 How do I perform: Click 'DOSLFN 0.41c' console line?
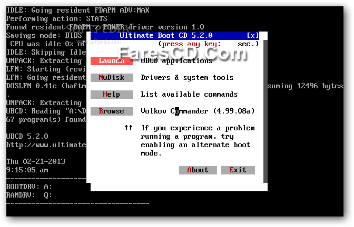(32, 86)
